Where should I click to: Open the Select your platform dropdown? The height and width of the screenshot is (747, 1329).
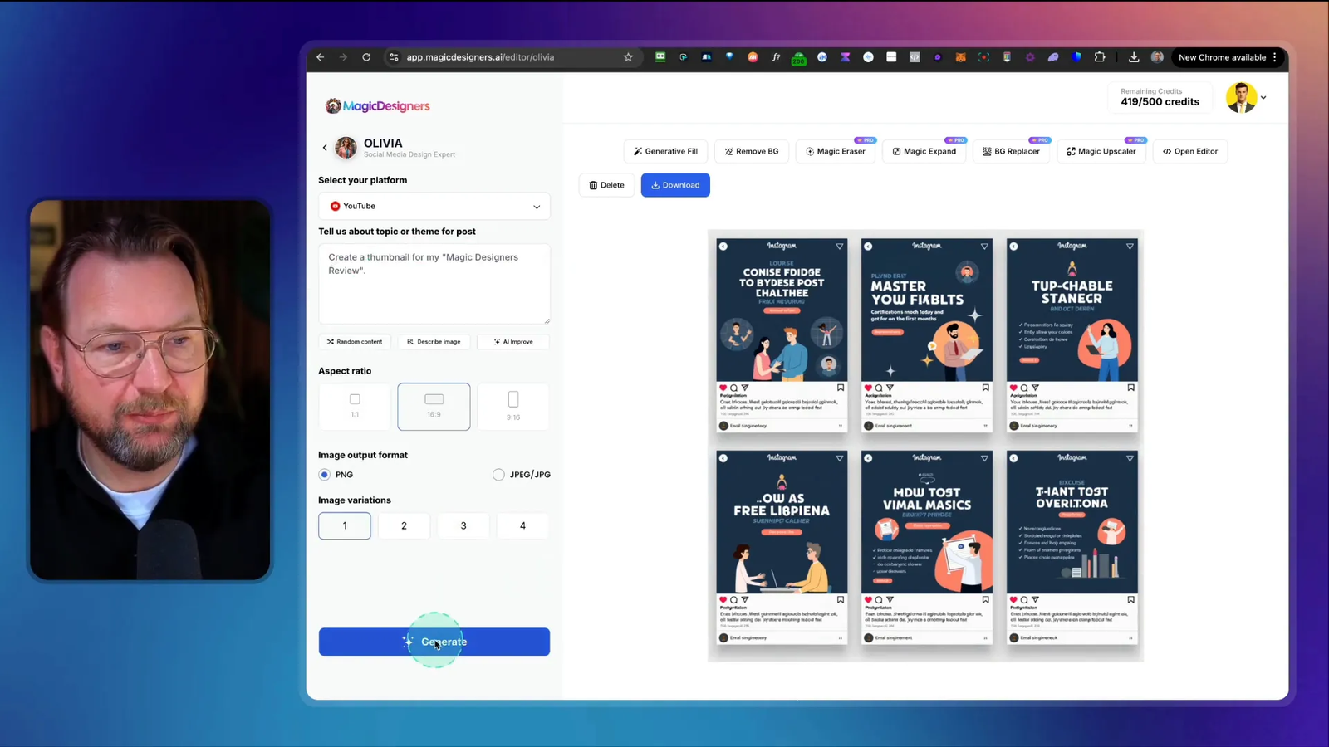point(434,206)
